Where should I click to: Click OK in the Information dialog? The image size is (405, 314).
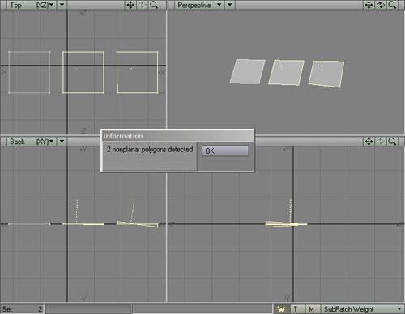[225, 151]
